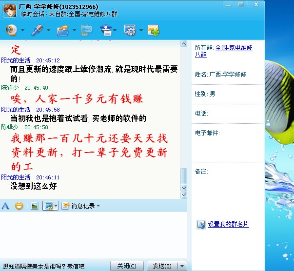Maximize the chat window

241,4
